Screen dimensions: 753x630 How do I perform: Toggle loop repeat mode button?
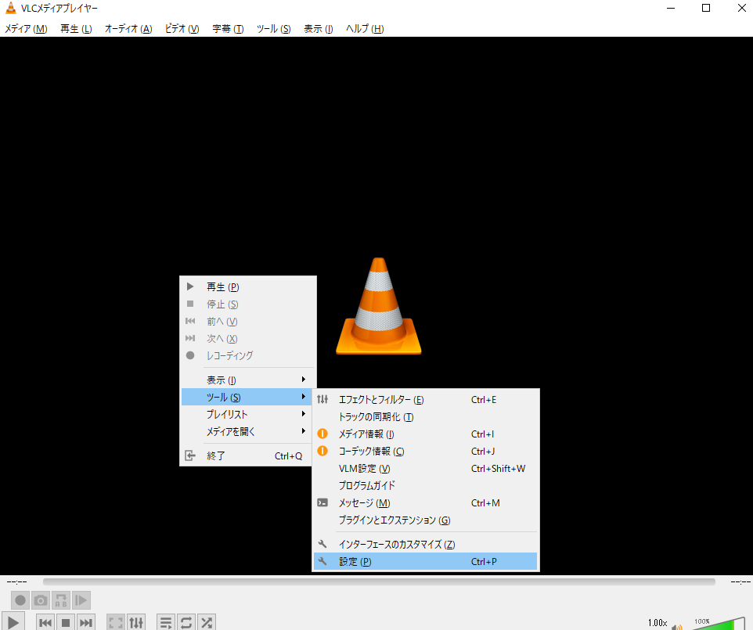click(186, 623)
